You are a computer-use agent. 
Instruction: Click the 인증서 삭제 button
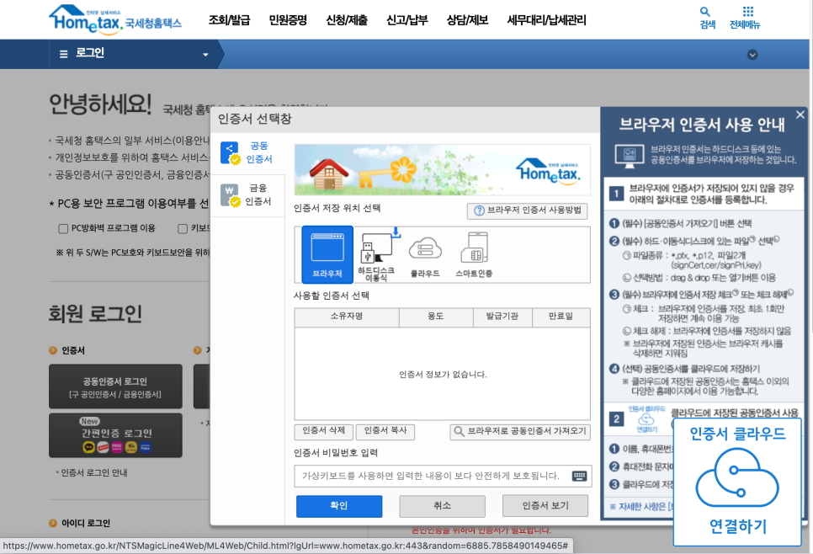click(x=323, y=431)
